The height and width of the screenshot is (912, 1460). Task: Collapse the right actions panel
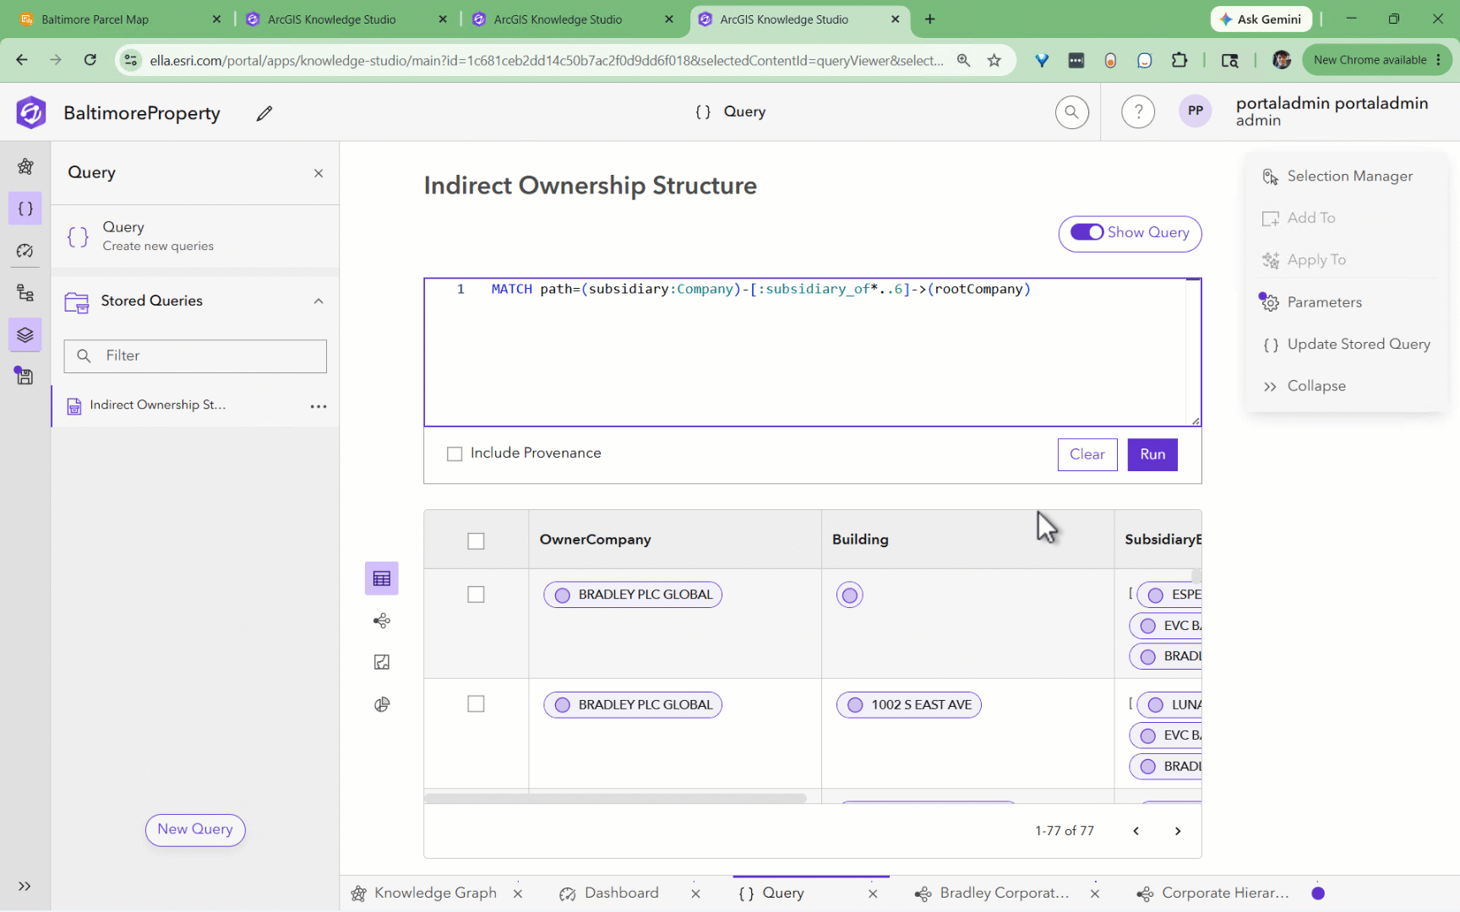[1305, 386]
